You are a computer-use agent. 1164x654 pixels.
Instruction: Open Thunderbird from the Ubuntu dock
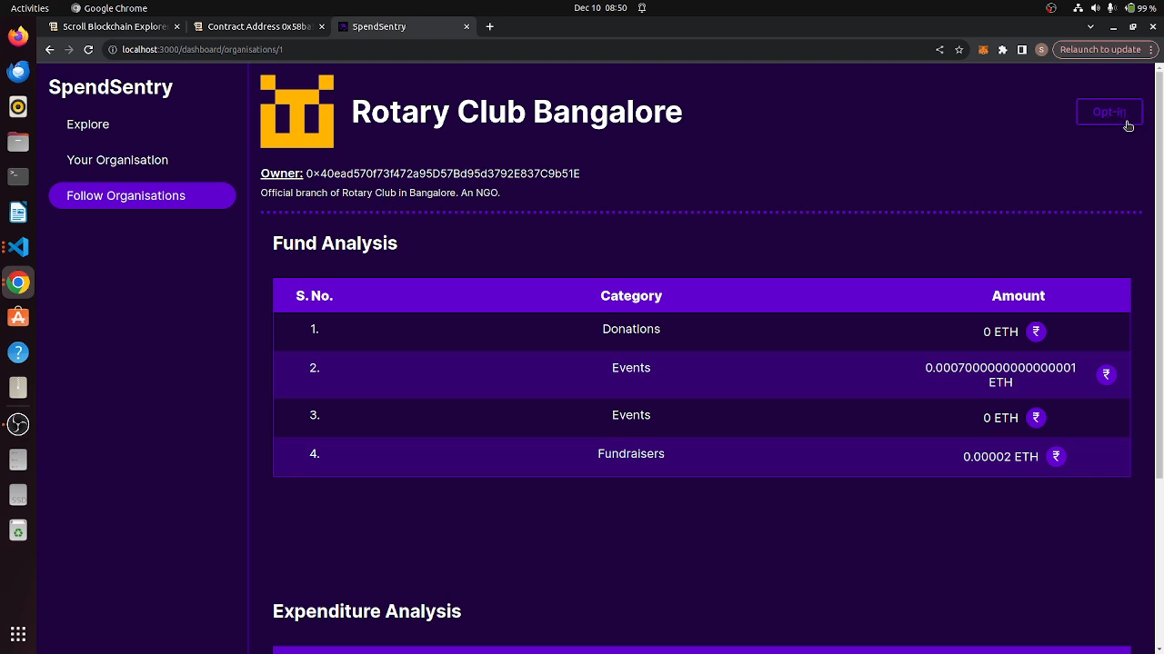click(x=18, y=72)
